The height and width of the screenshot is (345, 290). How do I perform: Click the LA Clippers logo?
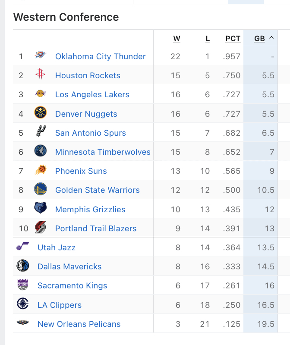click(23, 303)
